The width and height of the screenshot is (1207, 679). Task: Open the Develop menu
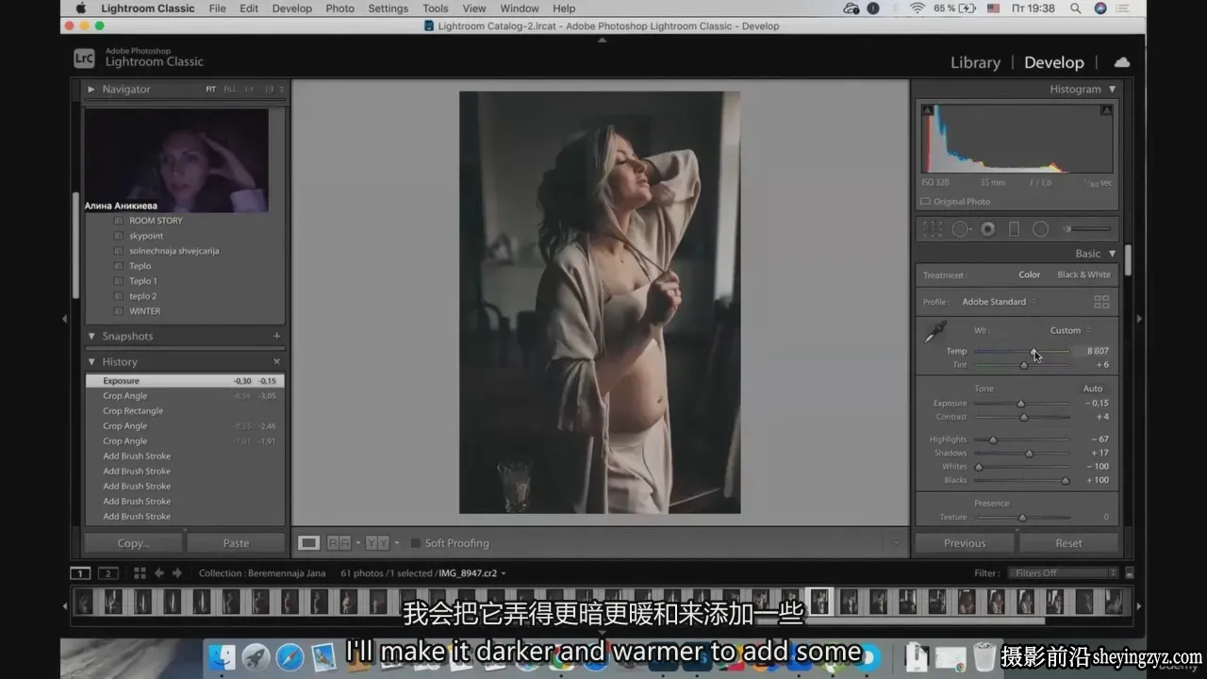(x=291, y=8)
